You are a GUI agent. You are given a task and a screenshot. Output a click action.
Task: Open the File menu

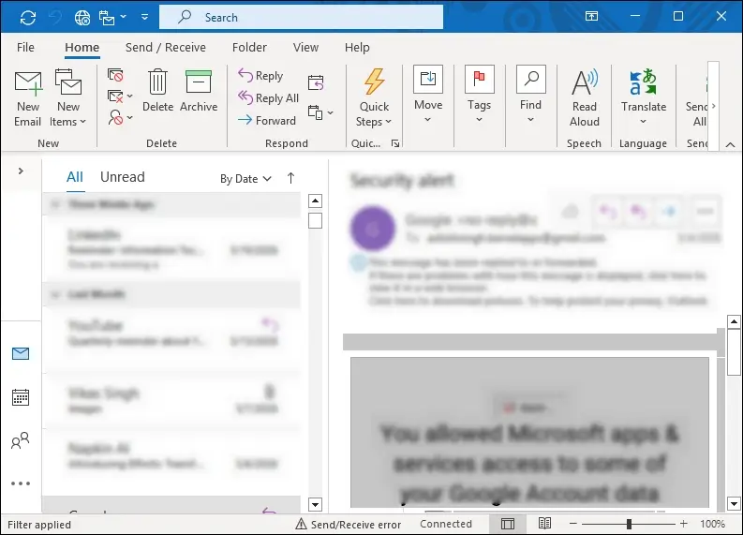click(25, 48)
